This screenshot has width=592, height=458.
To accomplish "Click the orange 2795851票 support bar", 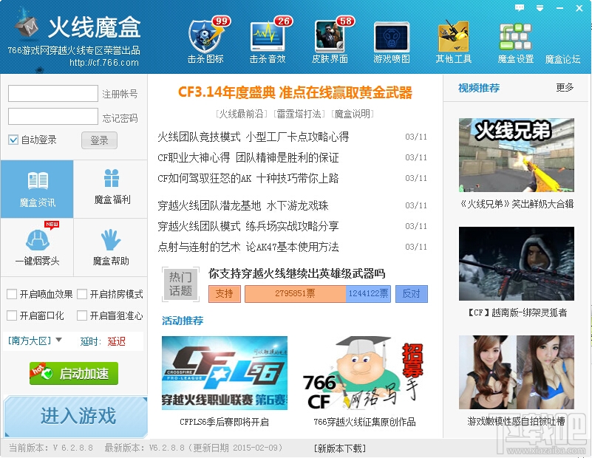I will click(295, 294).
